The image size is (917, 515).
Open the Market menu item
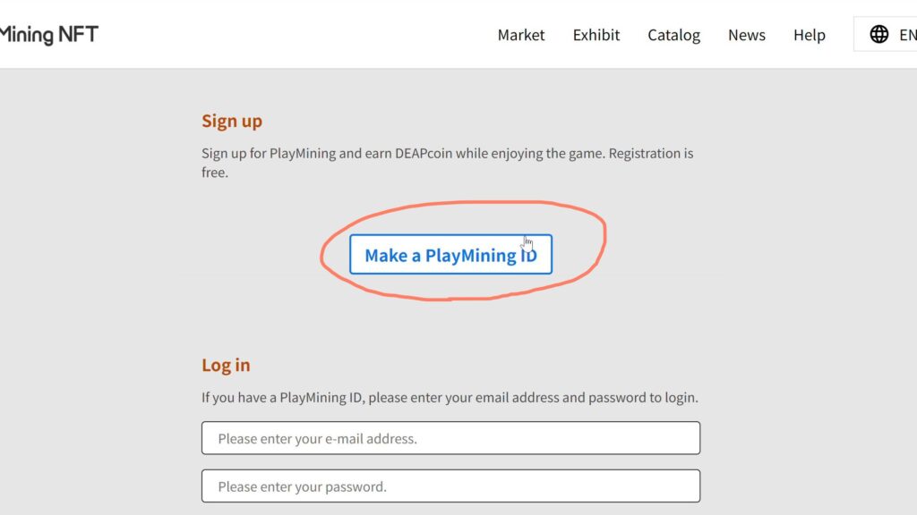tap(521, 35)
